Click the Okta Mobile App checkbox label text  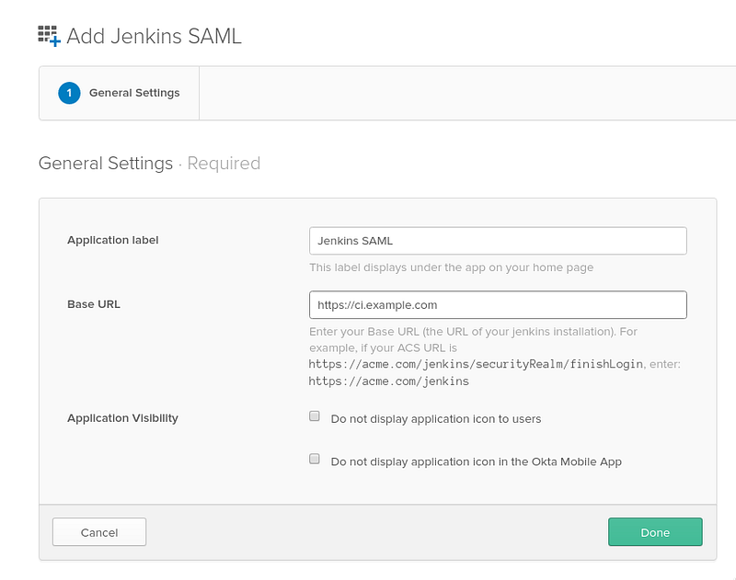tap(476, 461)
